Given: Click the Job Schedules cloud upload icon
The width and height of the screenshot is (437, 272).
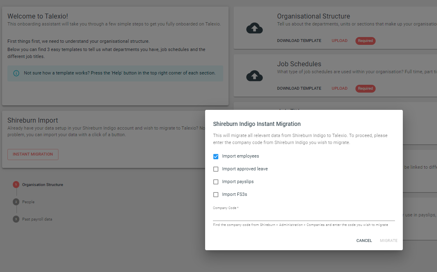Looking at the screenshot, I should click(255, 76).
